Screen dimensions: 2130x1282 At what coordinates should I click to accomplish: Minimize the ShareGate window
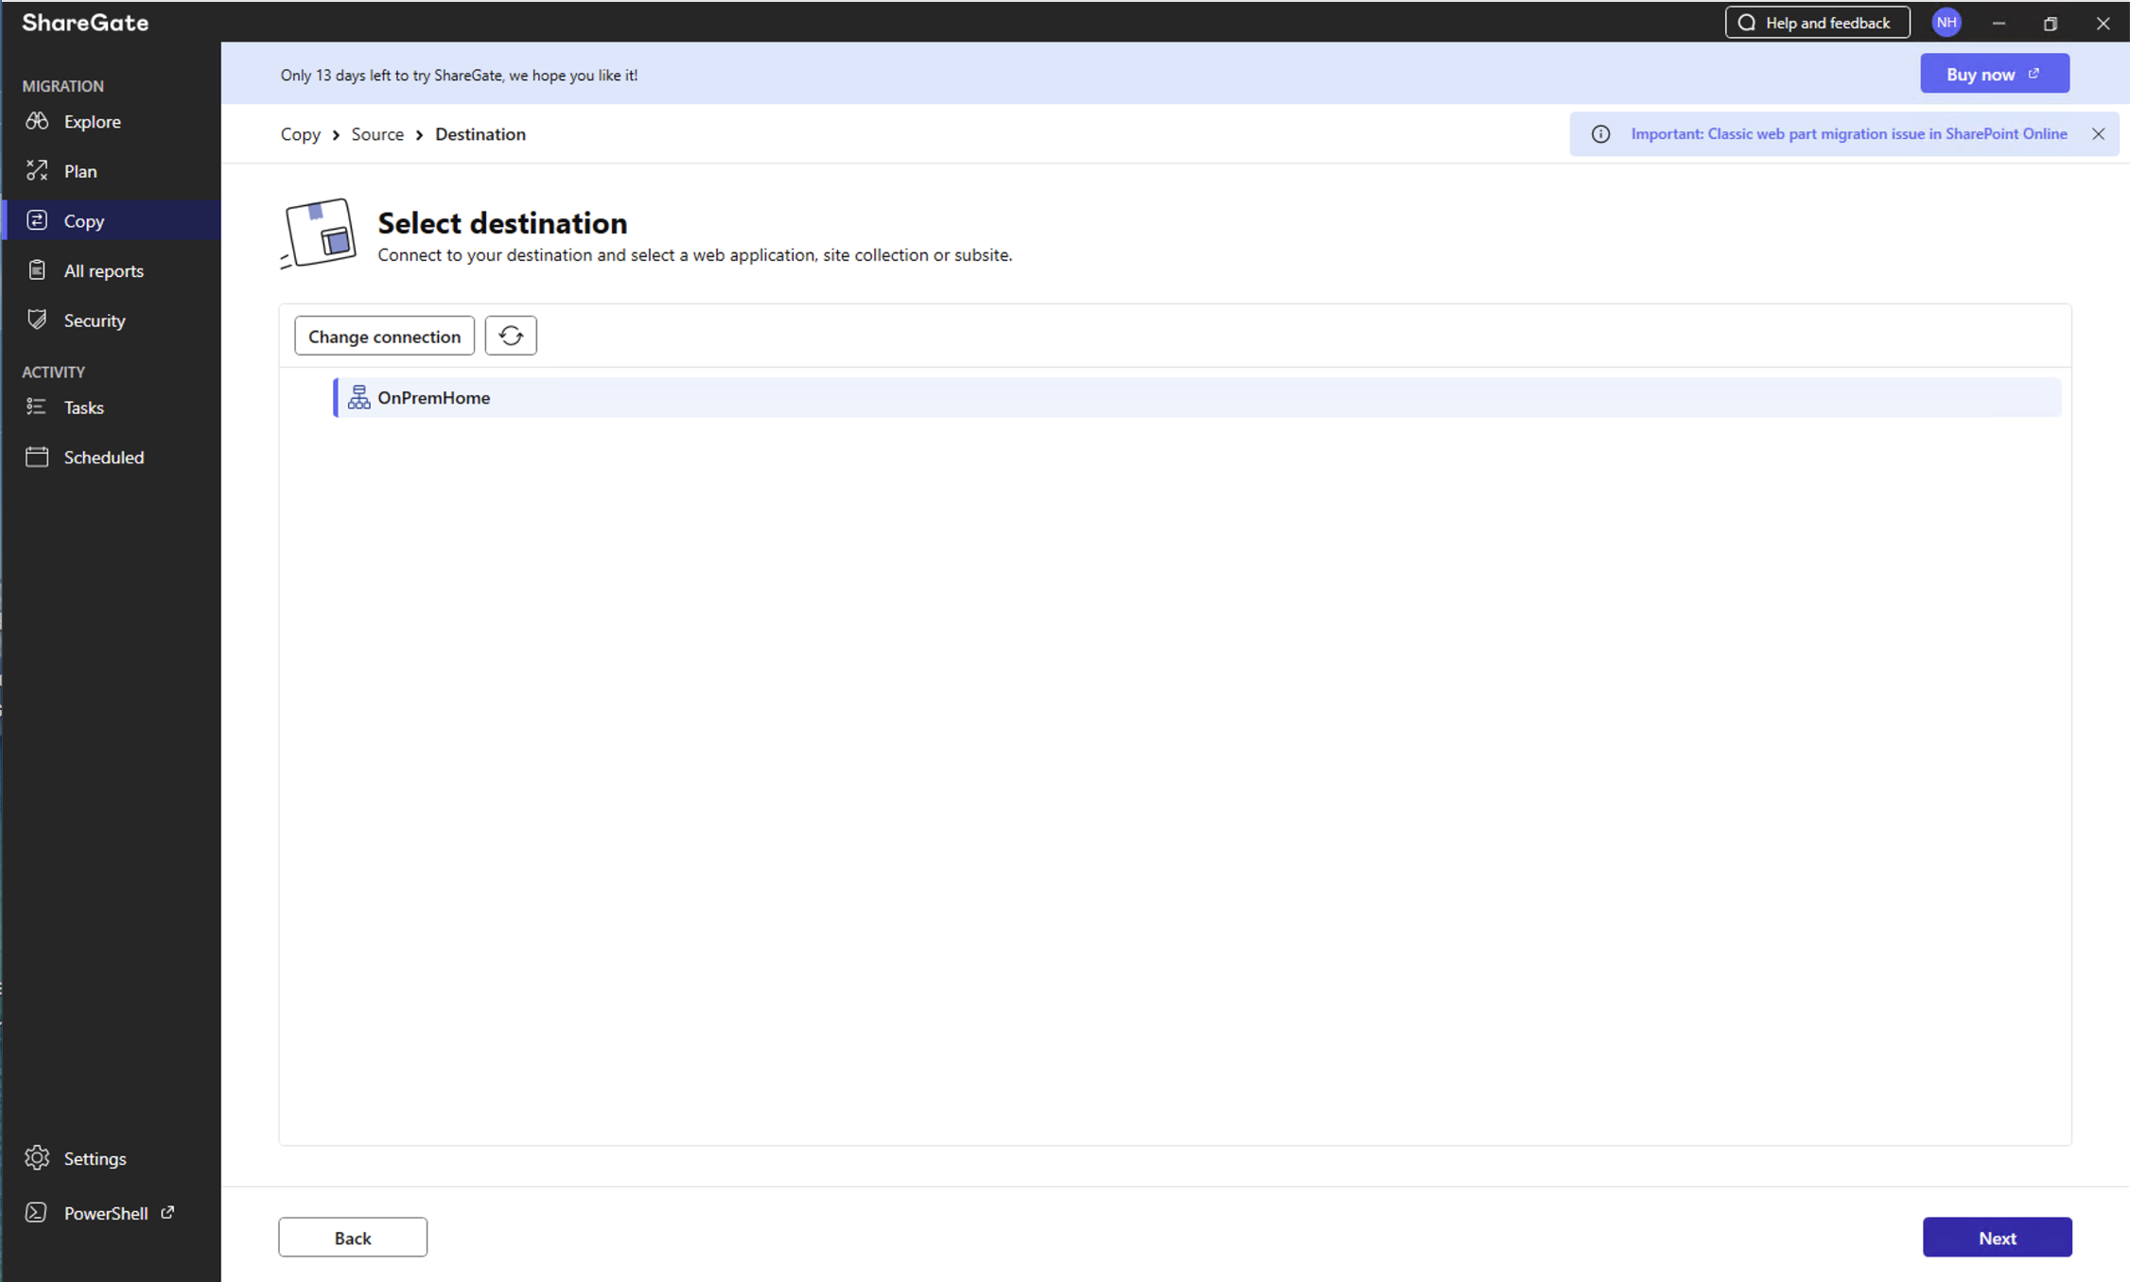pos(1999,23)
